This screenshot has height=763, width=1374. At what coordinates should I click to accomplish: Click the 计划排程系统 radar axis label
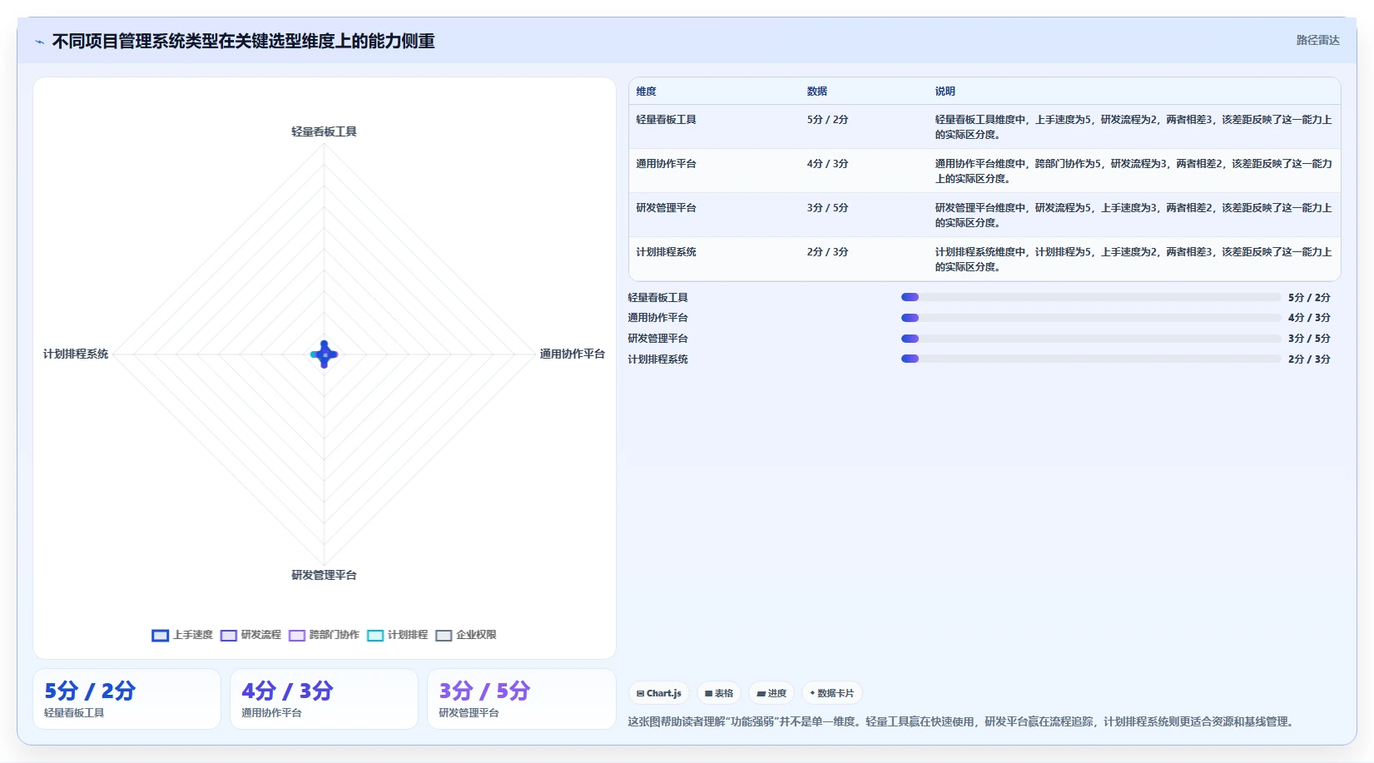[x=76, y=354]
